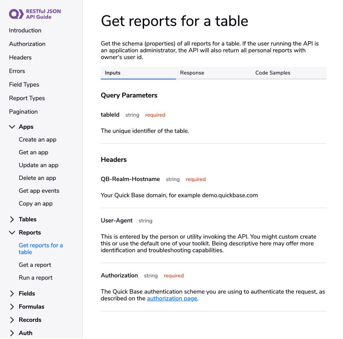Expand the Records section chevron
Screen dimensions: 343x339
pos(12,320)
